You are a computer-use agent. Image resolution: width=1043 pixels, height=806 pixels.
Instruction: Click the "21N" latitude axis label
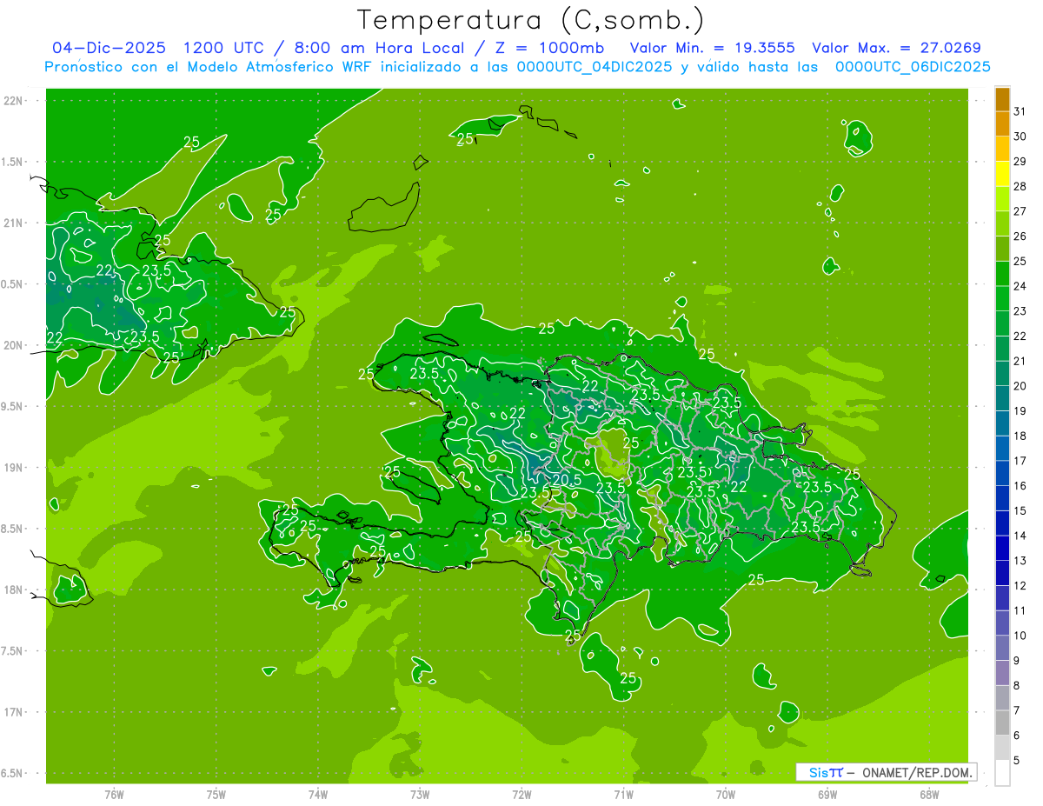pos(13,223)
